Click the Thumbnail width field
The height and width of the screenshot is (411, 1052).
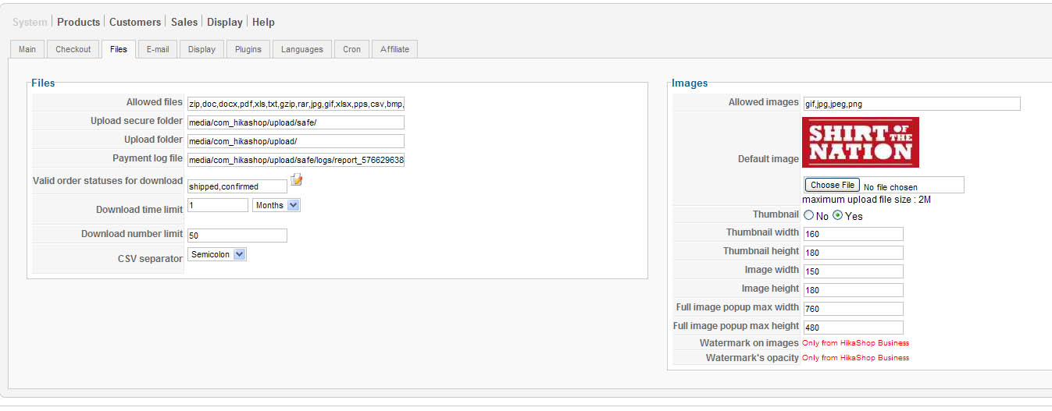pyautogui.click(x=853, y=234)
